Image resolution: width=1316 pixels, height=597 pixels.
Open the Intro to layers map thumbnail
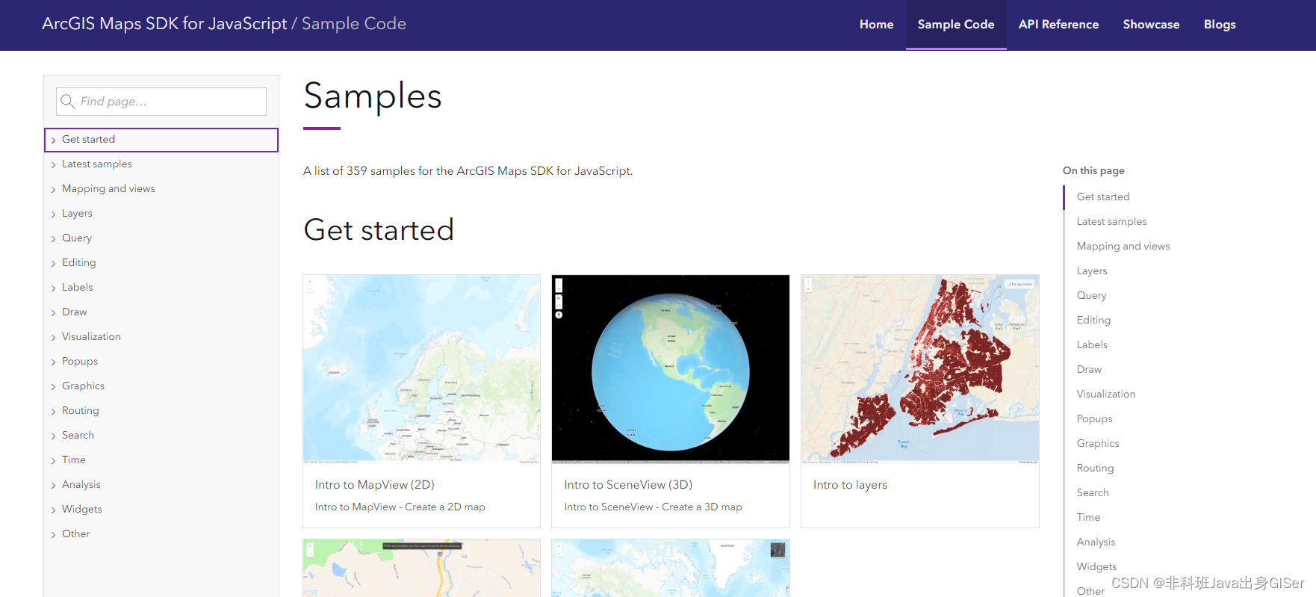pos(920,369)
